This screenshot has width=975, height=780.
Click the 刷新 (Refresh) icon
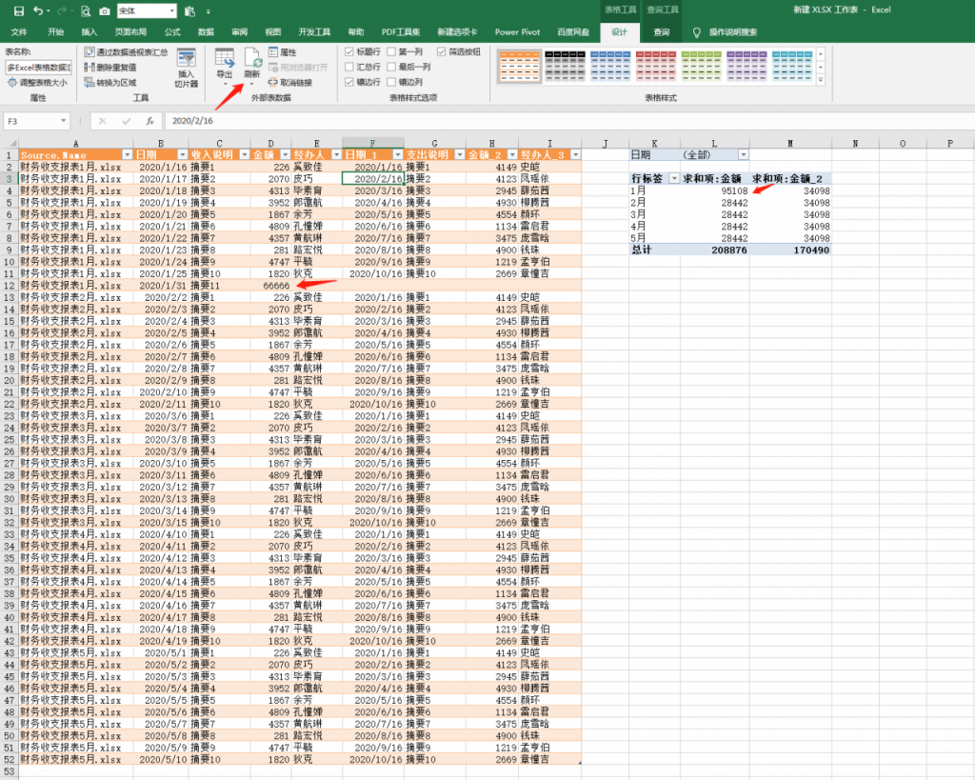point(252,60)
